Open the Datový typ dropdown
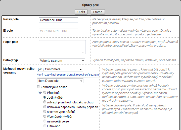 click(x=62, y=60)
